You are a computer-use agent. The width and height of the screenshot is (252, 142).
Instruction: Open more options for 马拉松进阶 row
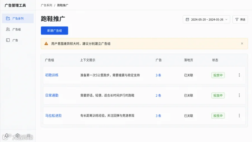(x=239, y=116)
